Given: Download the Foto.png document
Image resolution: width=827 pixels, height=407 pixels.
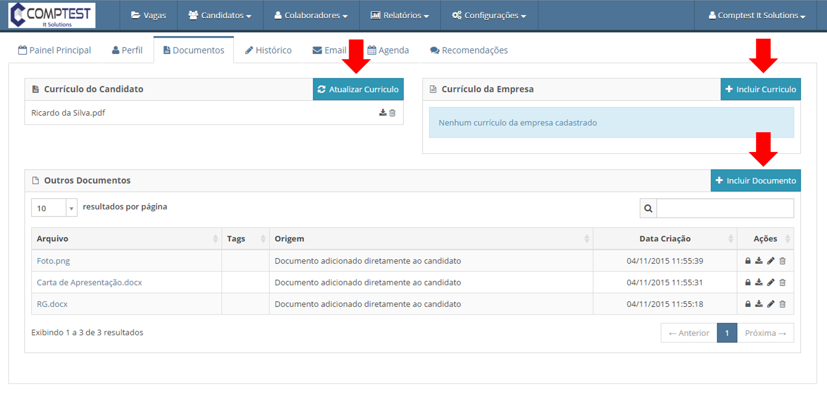Looking at the screenshot, I should click(759, 261).
